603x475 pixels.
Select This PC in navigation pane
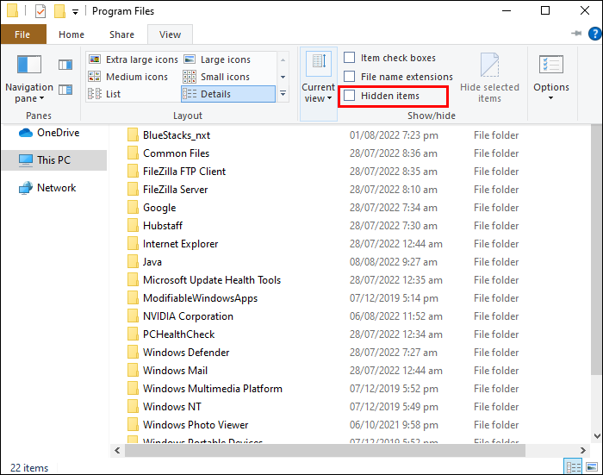[54, 160]
